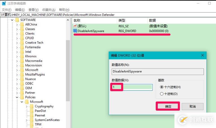
Task: Select the Clients folder icon
Action: pos(22,33)
